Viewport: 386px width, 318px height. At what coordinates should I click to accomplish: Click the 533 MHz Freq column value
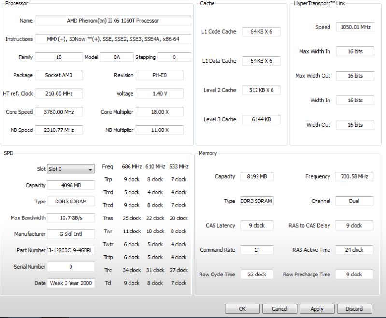(x=179, y=167)
